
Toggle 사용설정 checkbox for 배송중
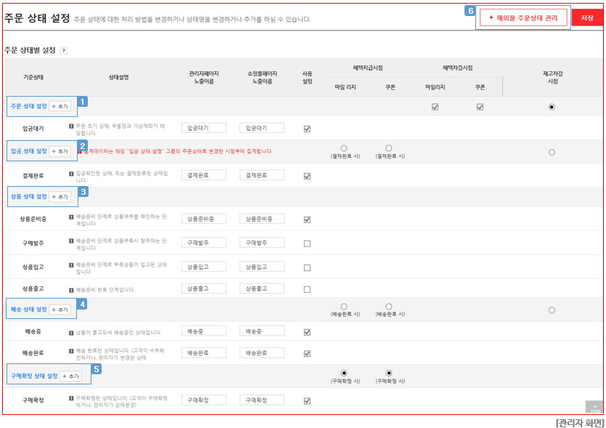pos(307,332)
